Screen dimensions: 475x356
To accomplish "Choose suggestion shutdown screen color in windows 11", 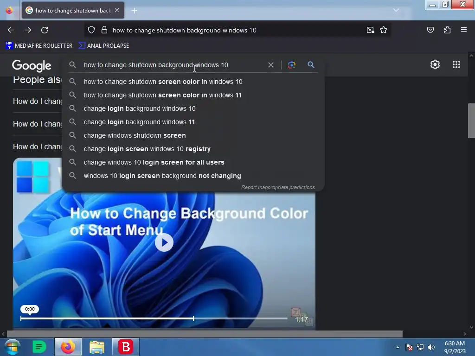I will coord(193,95).
